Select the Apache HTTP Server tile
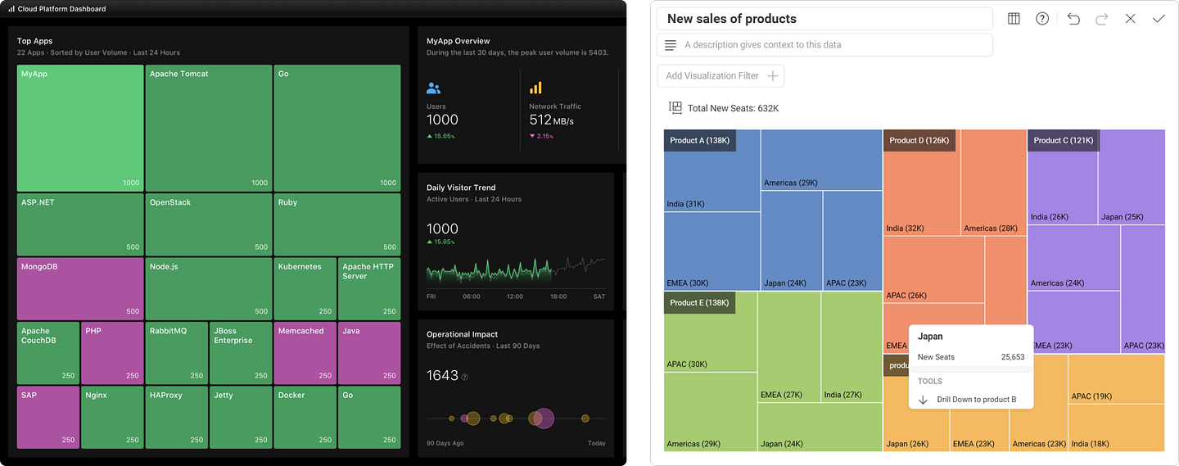Screen dimensions: 1179x466 click(369, 289)
